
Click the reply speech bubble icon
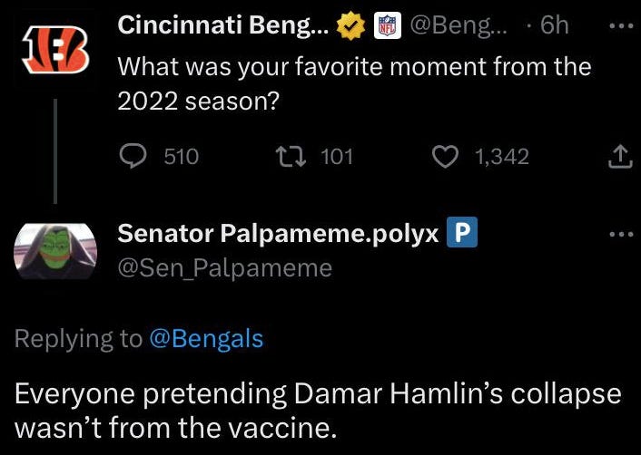click(135, 157)
